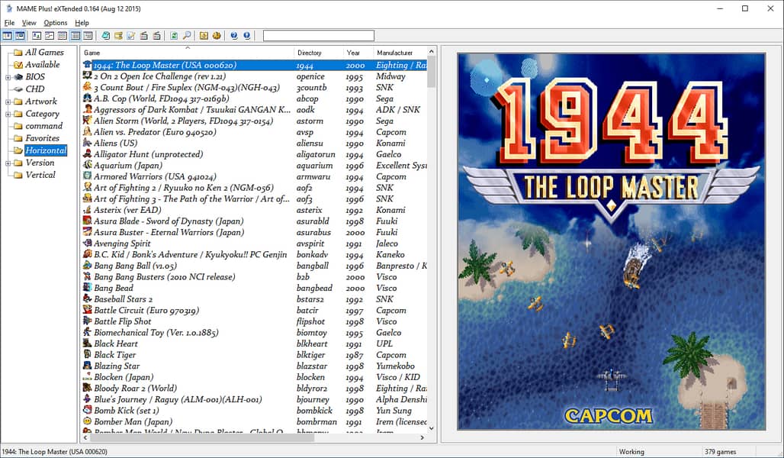Select the CHD folder
This screenshot has width=784, height=458.
coord(35,89)
